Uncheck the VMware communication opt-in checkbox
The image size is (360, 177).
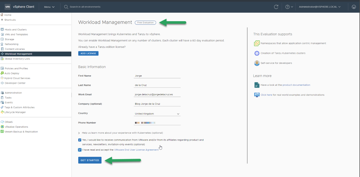(x=79, y=140)
